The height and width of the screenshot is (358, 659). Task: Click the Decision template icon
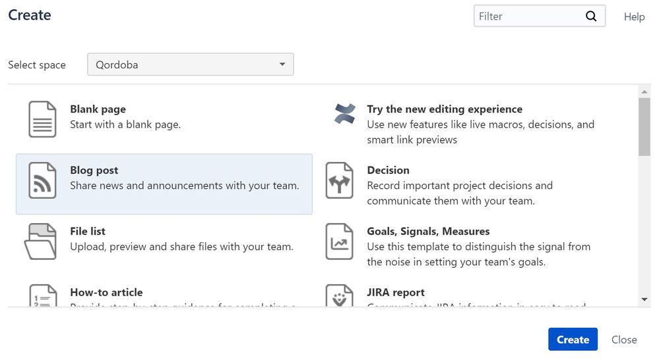click(x=340, y=180)
